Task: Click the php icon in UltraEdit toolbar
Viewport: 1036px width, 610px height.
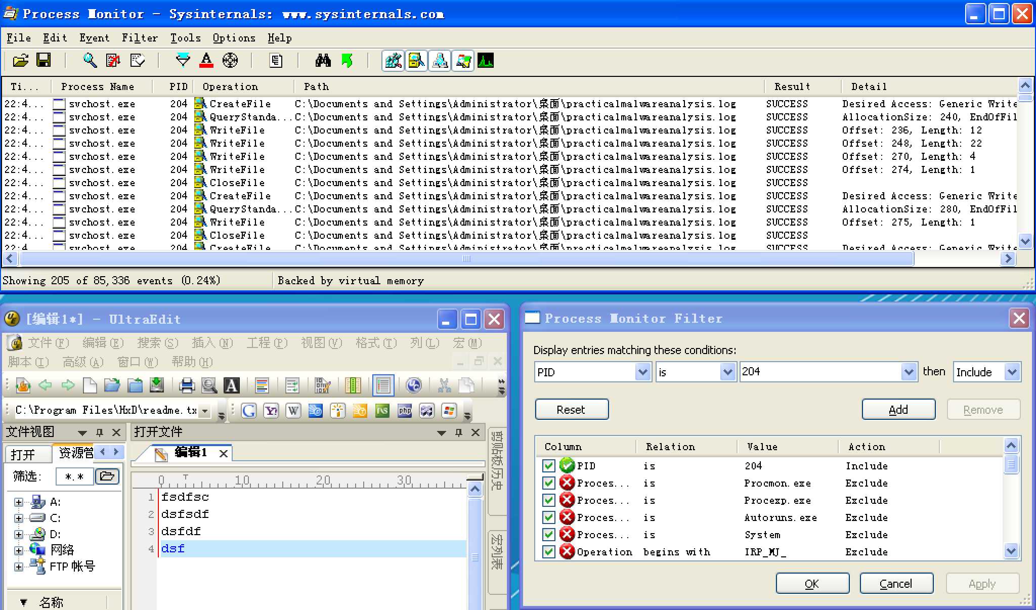Action: 405,410
